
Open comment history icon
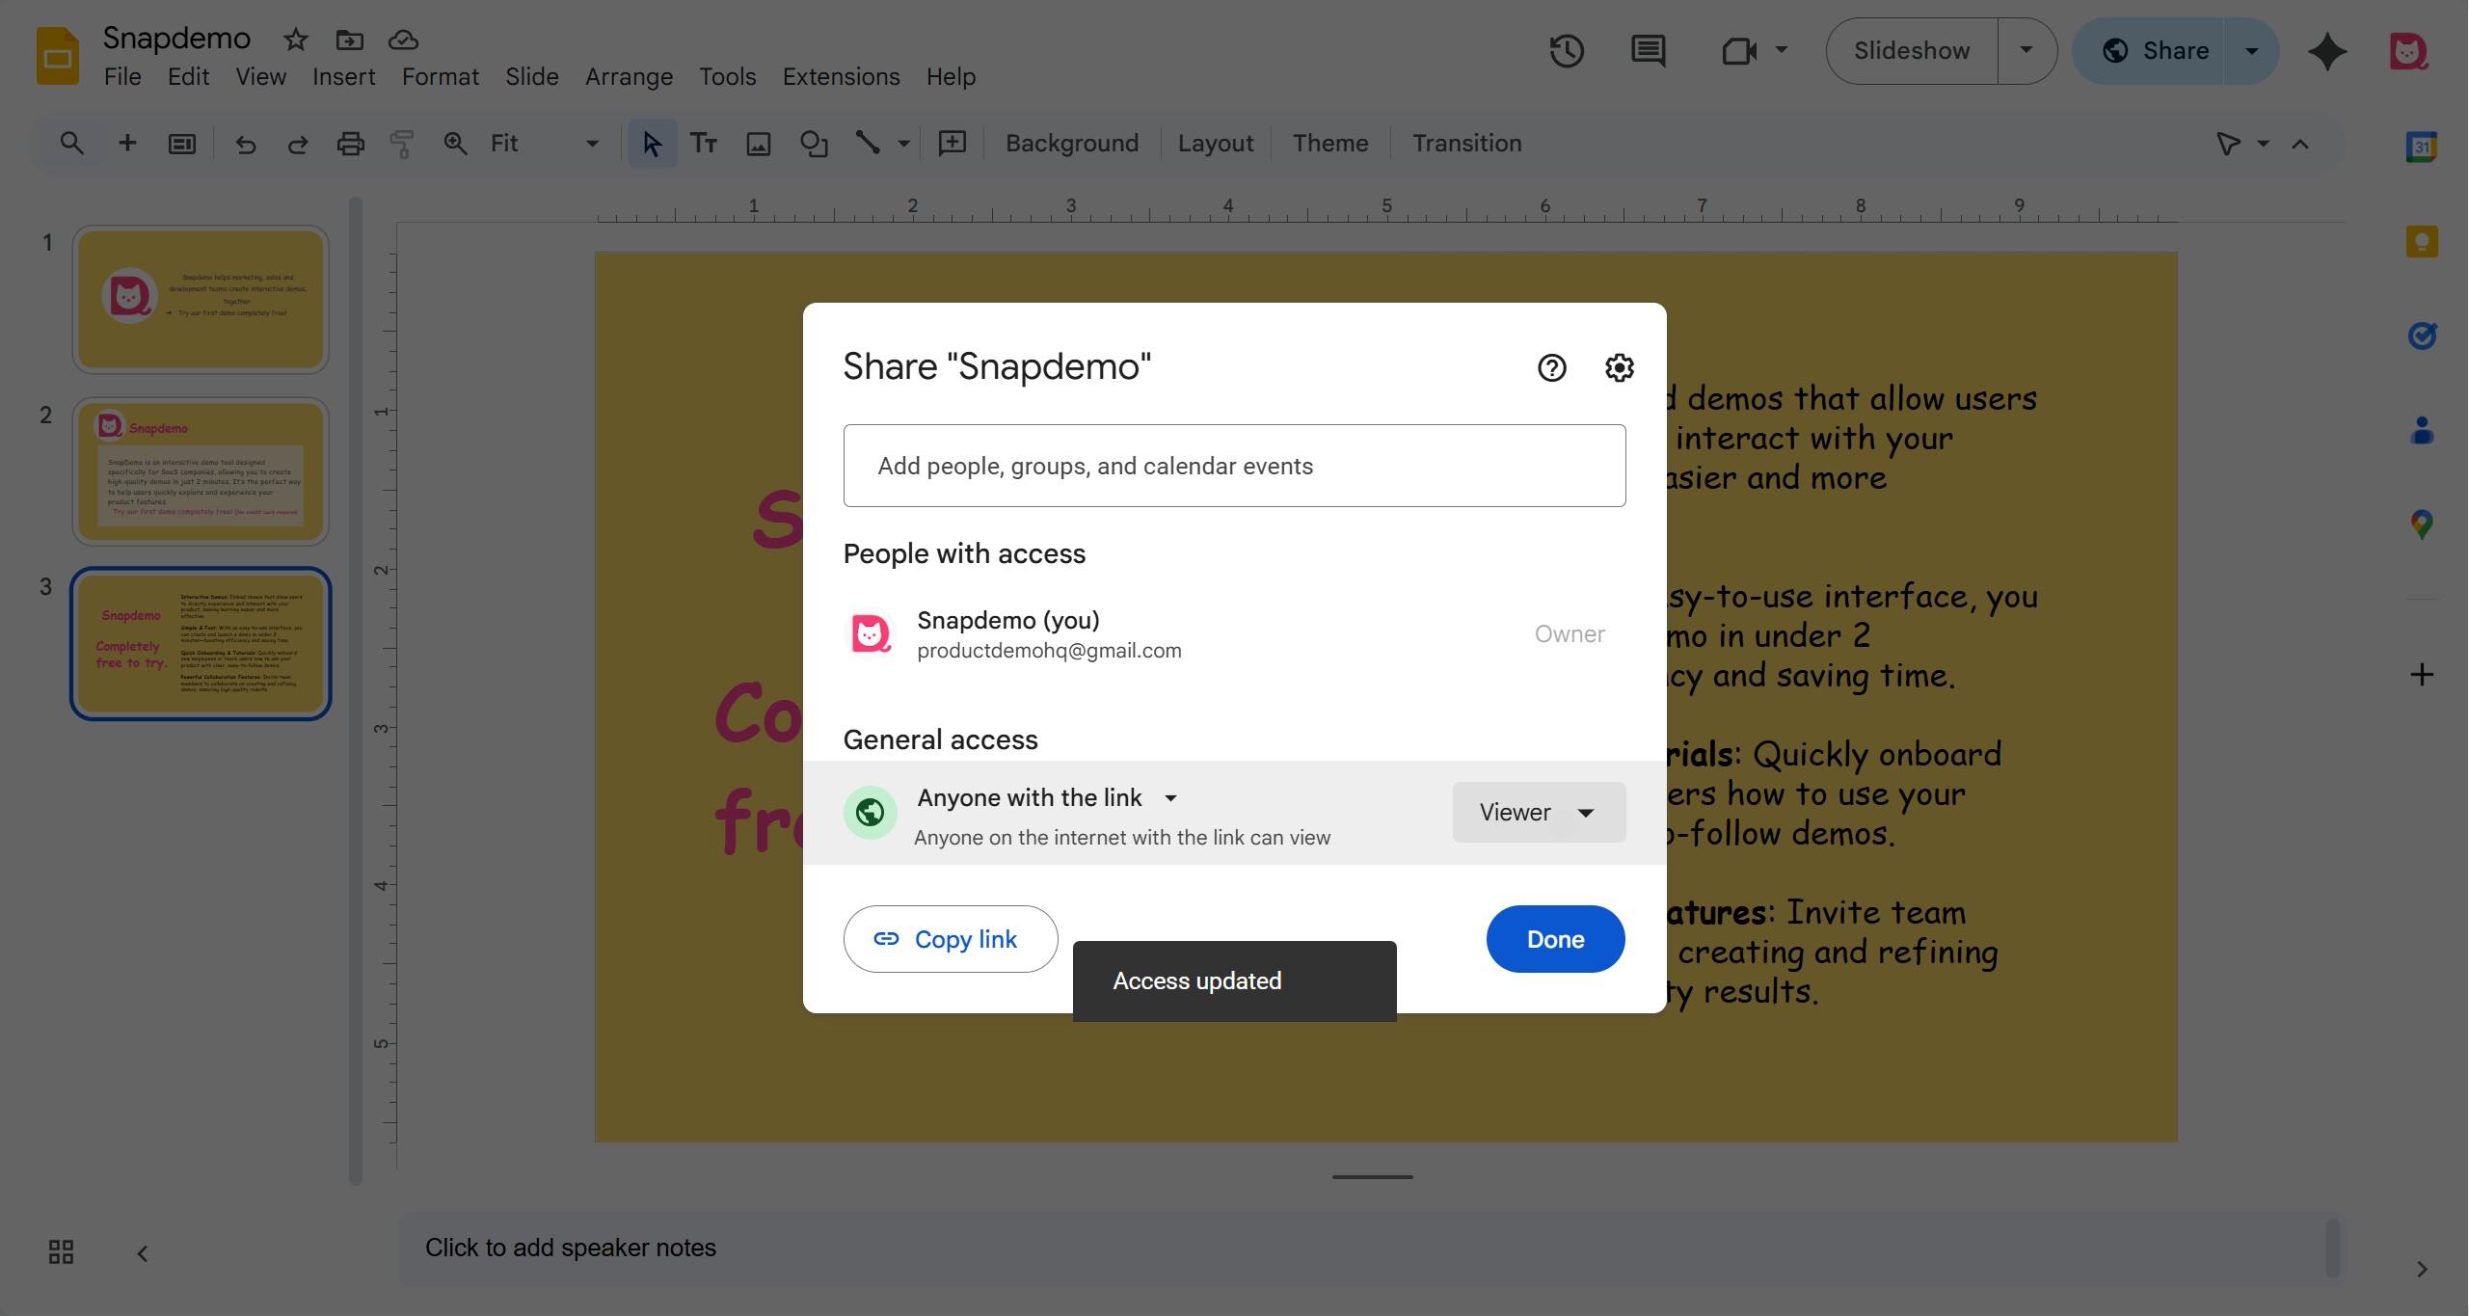click(x=1648, y=51)
